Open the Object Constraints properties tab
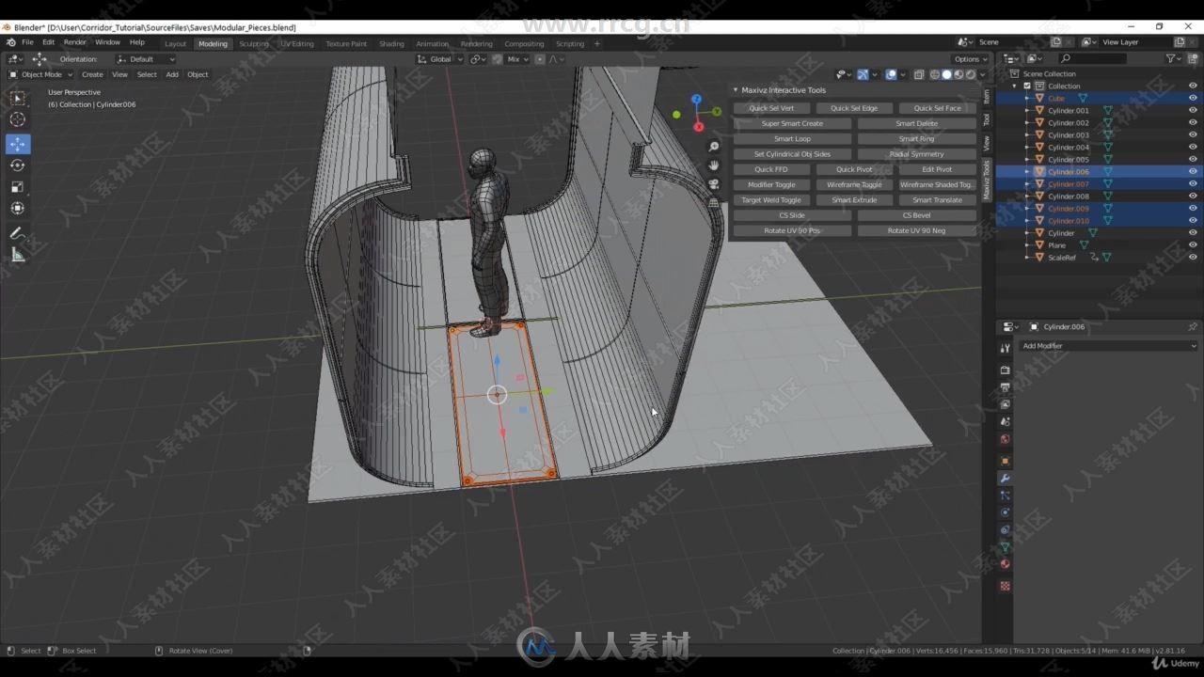The image size is (1204, 677). point(1005,529)
